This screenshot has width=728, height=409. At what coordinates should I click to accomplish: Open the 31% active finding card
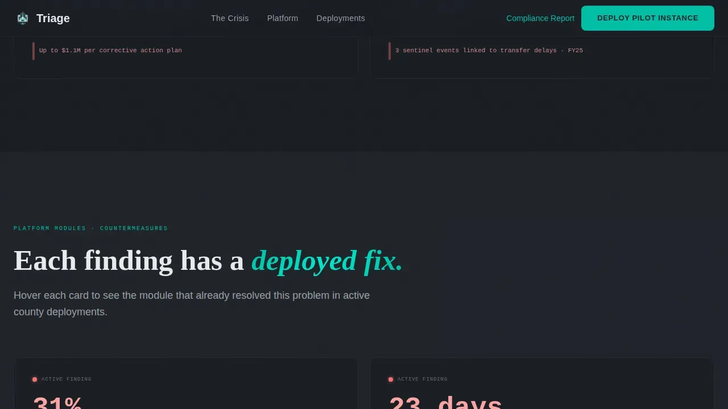[186, 383]
